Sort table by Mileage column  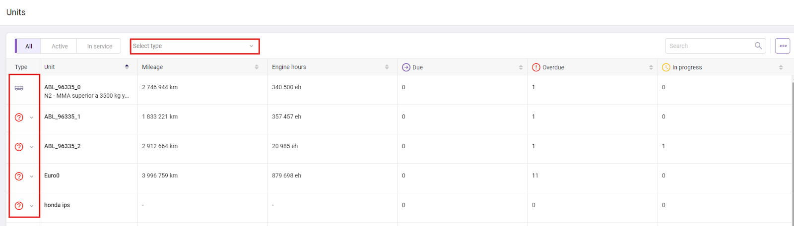click(257, 67)
